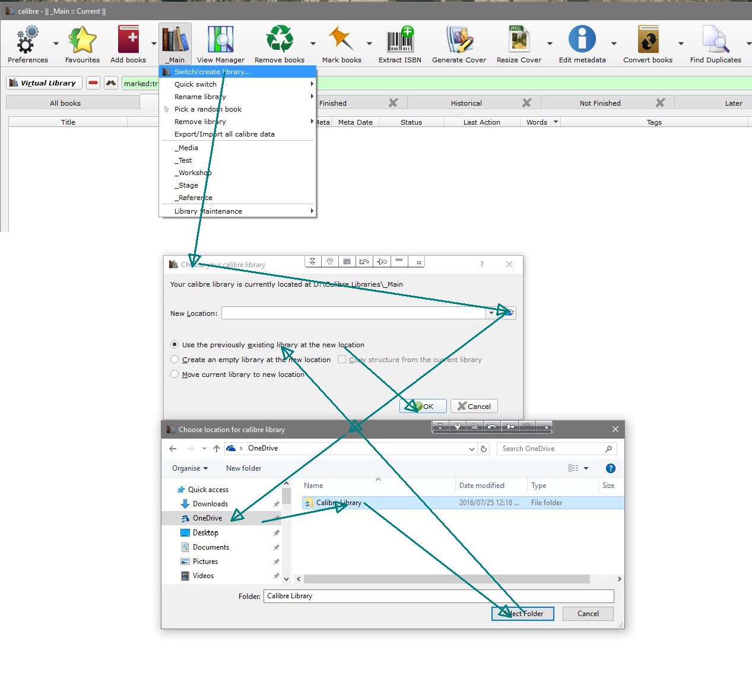The width and height of the screenshot is (752, 682).
Task: Switch to the _Workshop library
Action: tap(237, 172)
